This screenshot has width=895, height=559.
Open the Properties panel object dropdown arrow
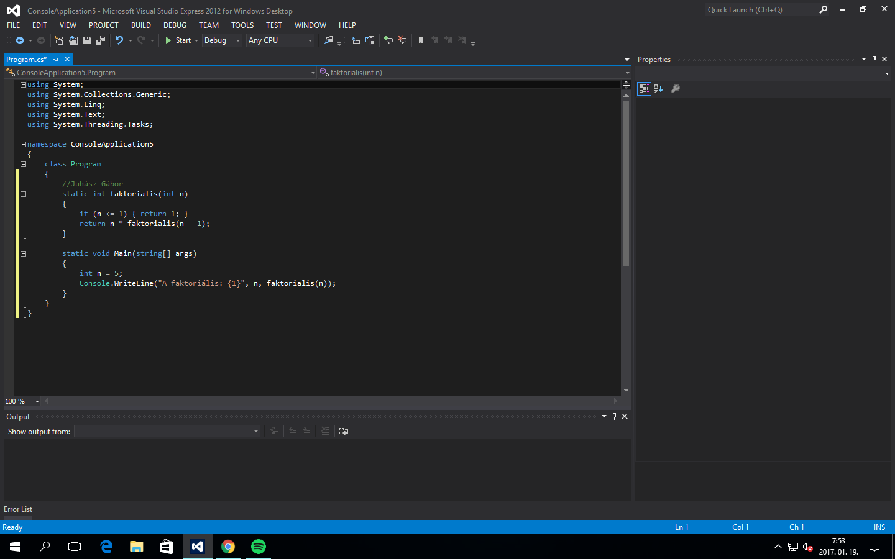click(887, 73)
